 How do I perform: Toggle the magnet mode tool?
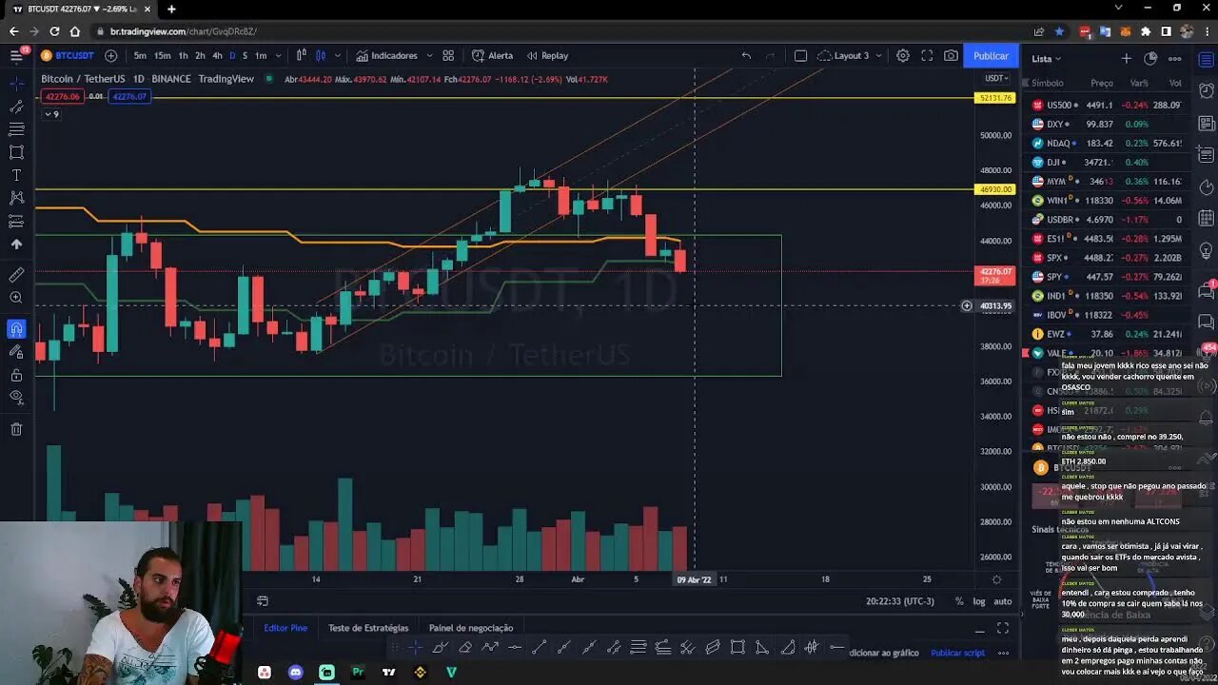pos(16,329)
